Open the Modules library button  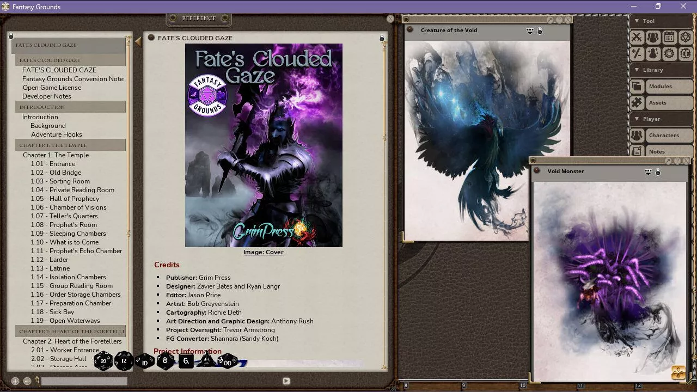[669, 87]
